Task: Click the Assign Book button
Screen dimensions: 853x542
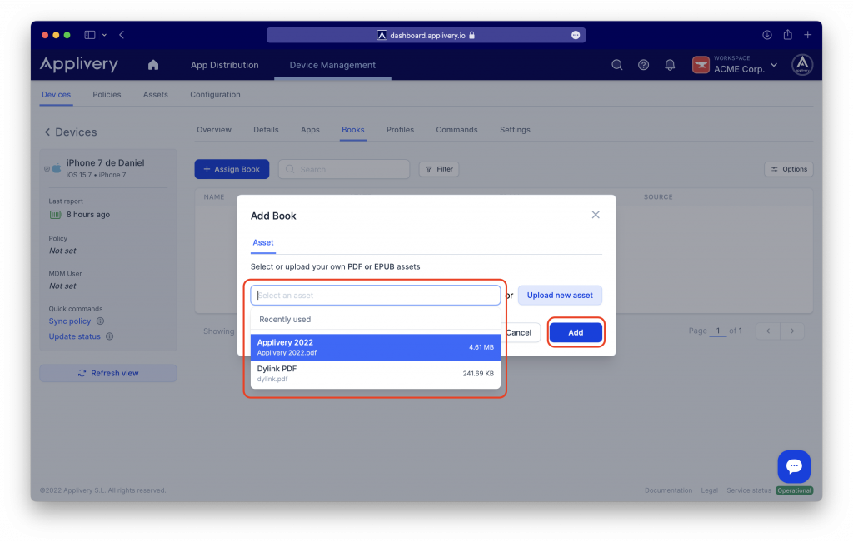Action: 232,169
